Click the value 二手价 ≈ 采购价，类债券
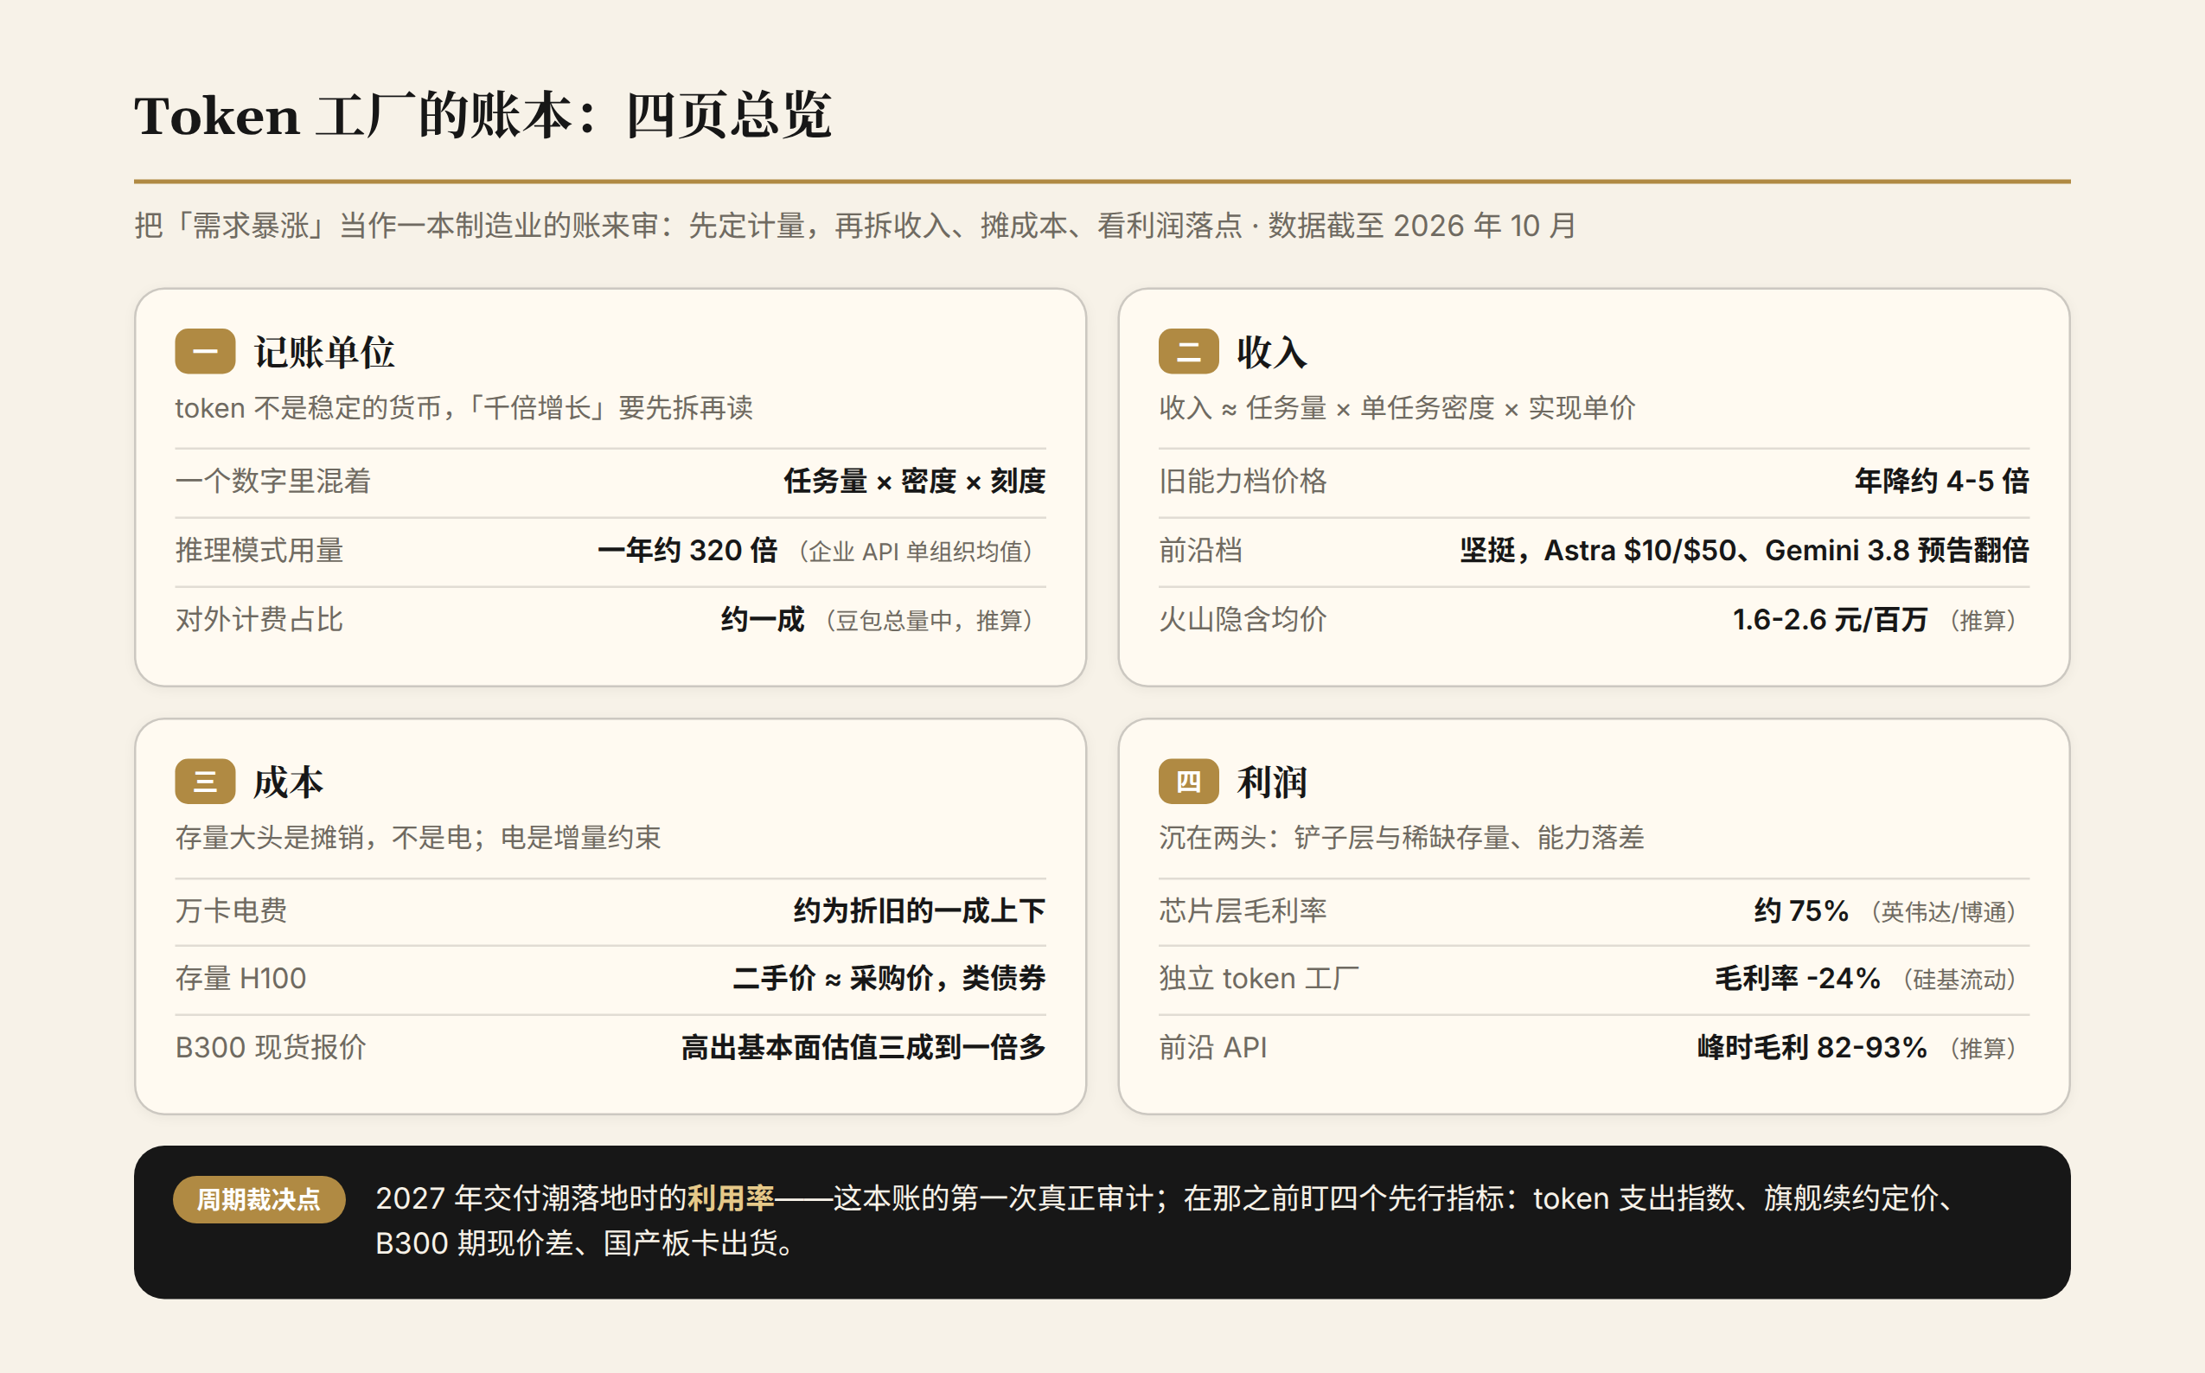 (x=889, y=978)
